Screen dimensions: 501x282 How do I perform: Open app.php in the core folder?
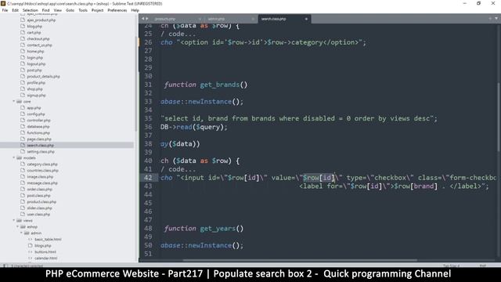point(34,108)
